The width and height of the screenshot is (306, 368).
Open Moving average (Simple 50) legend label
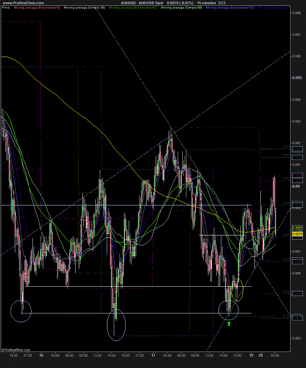[x=181, y=8]
